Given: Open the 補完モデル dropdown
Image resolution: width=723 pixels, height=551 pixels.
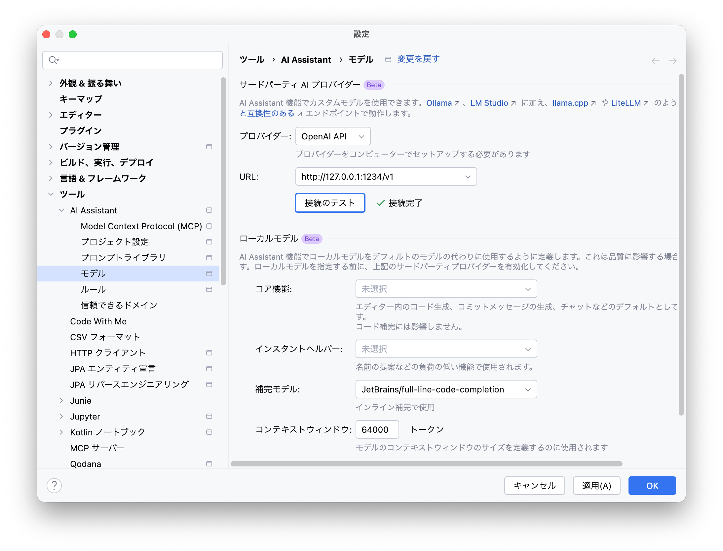Looking at the screenshot, I should [446, 389].
